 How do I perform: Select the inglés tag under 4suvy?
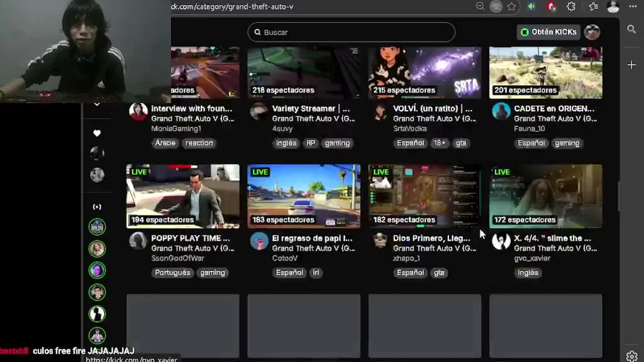coord(286,143)
